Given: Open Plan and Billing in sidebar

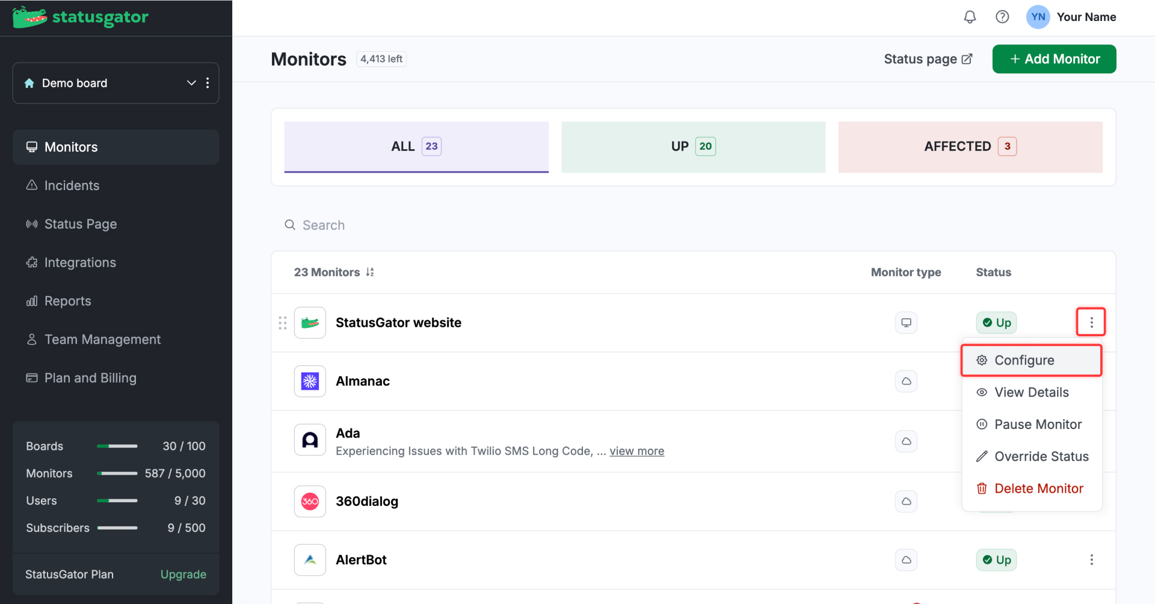Looking at the screenshot, I should click(x=115, y=378).
